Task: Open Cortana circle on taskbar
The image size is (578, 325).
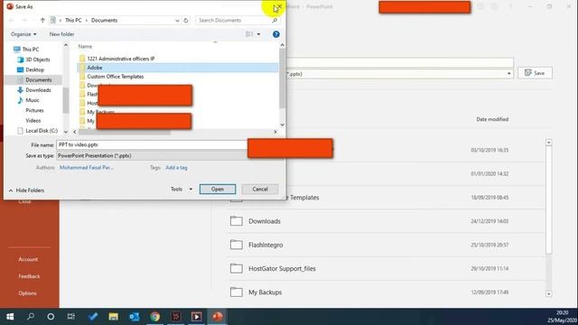Action: [51, 317]
